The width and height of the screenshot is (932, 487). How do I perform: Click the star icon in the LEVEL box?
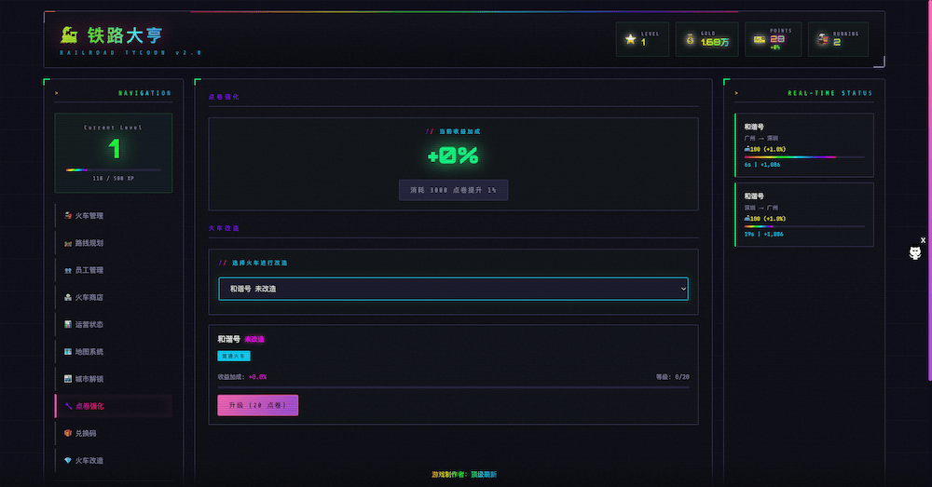(x=630, y=39)
